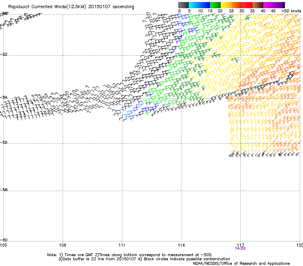Screen dimensions: 303x266
Task: Click the blue gradient 5-15 knots legend swatch
Action: coord(199,5)
